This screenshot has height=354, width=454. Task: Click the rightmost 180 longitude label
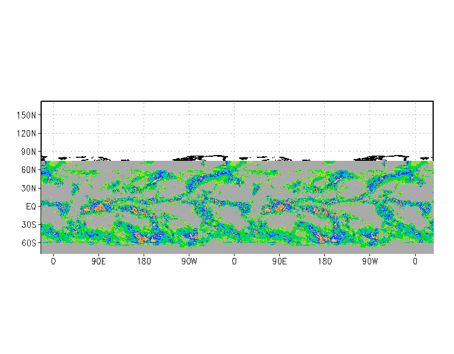(324, 261)
